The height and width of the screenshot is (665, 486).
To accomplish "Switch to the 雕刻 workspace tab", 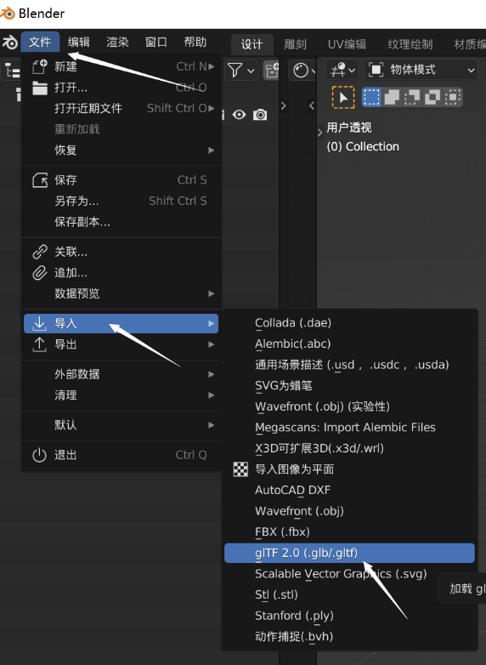I will tap(295, 44).
